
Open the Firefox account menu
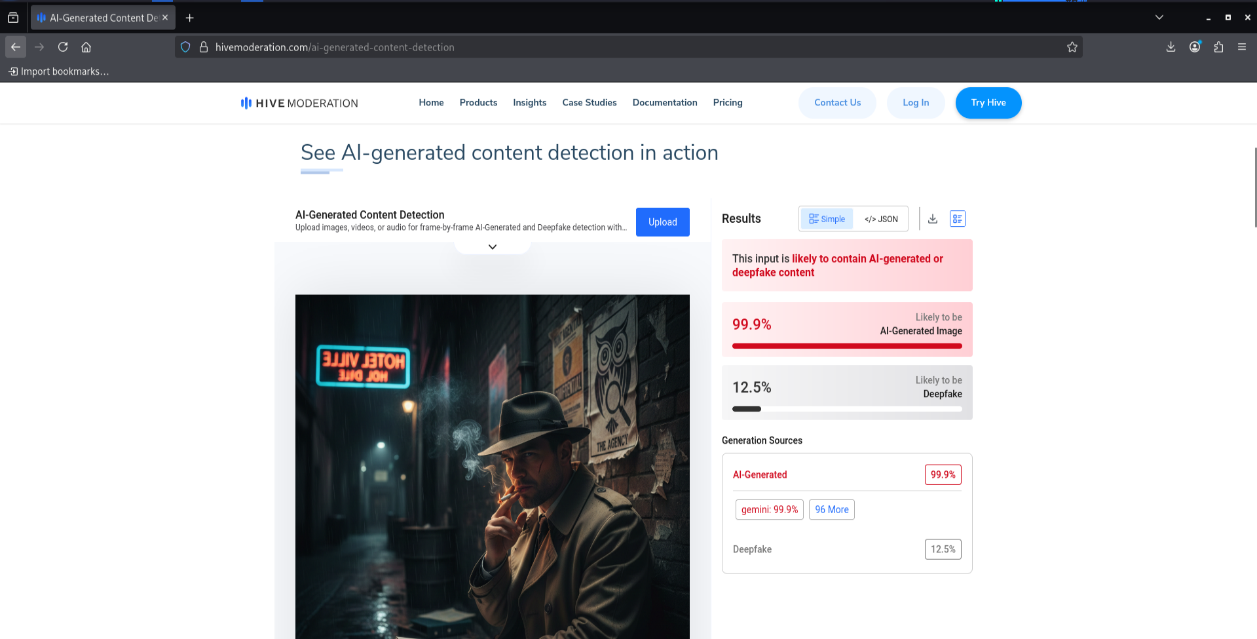tap(1195, 47)
